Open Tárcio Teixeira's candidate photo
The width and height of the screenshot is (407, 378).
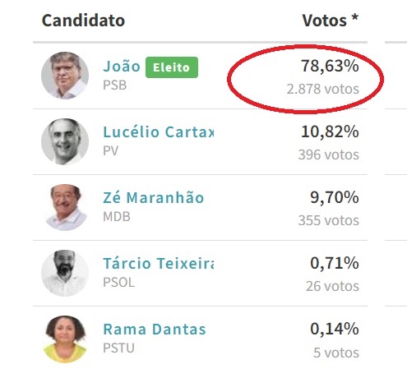tap(65, 273)
